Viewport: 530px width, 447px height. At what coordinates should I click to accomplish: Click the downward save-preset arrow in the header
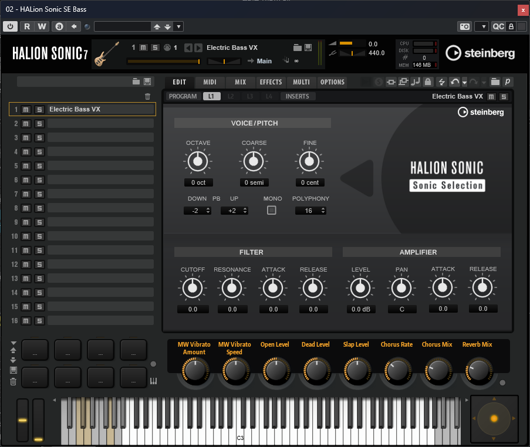click(x=168, y=26)
